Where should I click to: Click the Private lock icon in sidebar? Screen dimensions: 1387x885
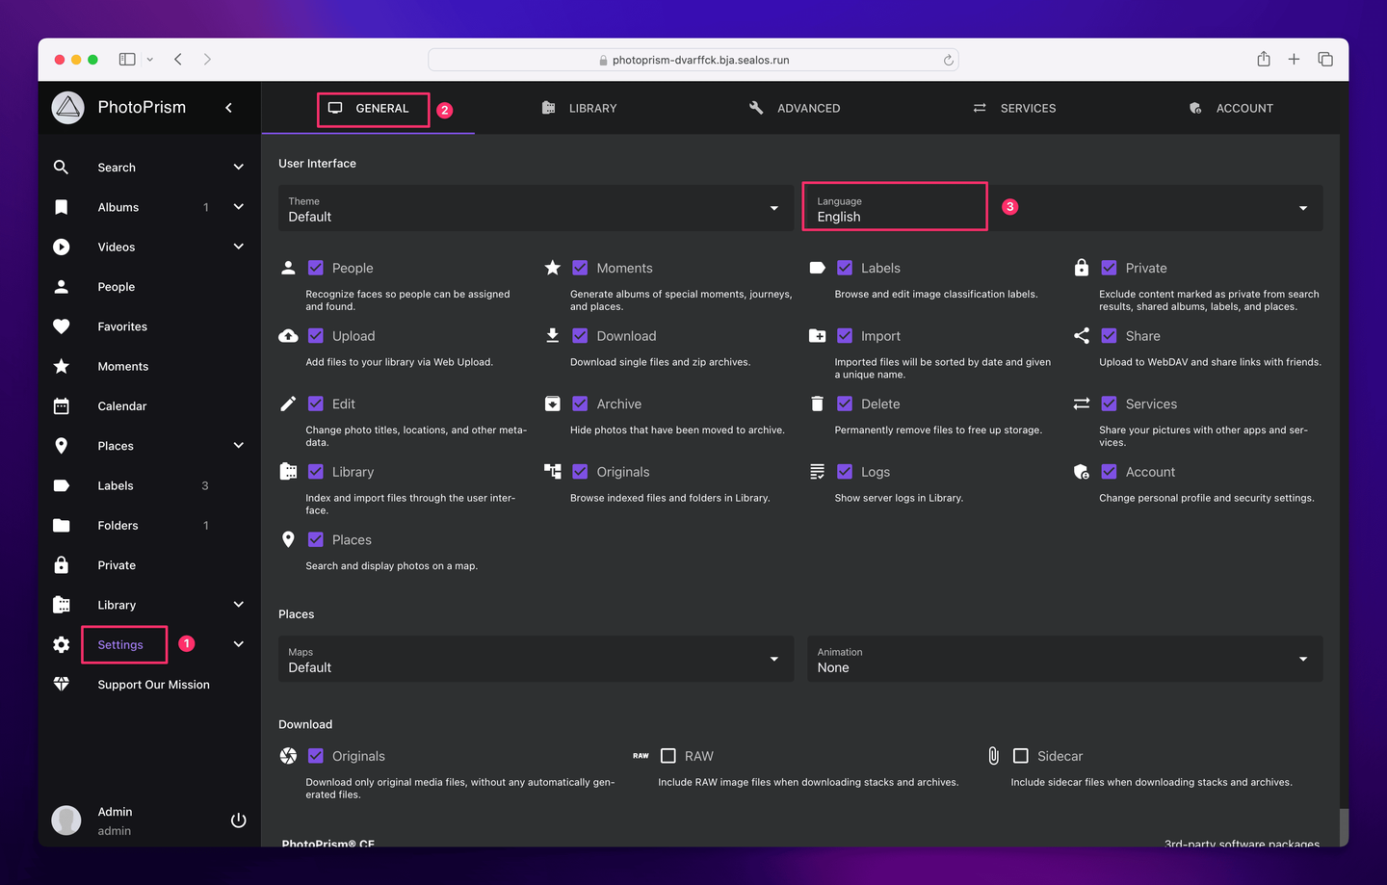62,565
